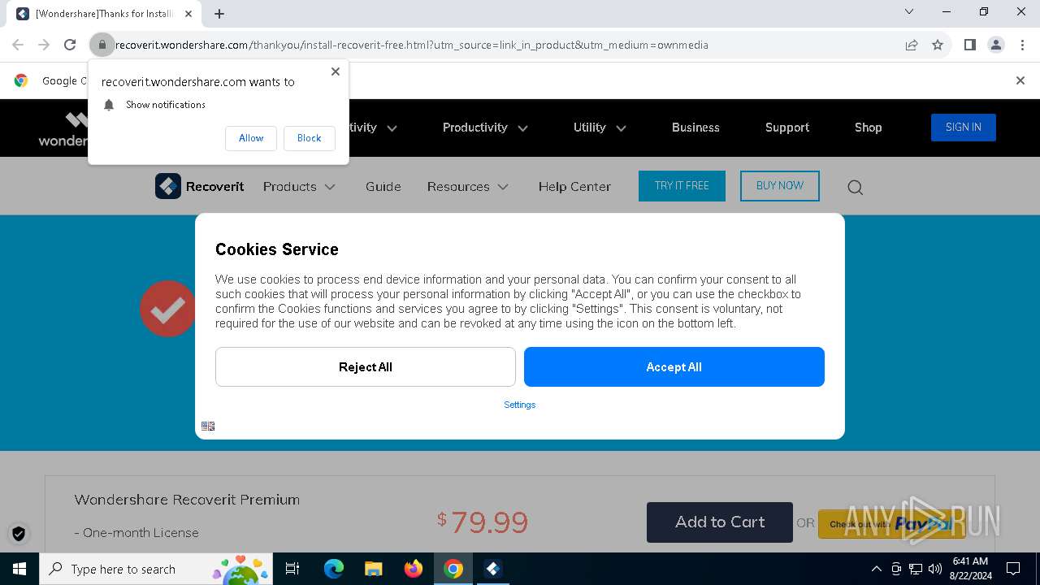
Task: Open the browser side panel icon
Action: coord(970,45)
